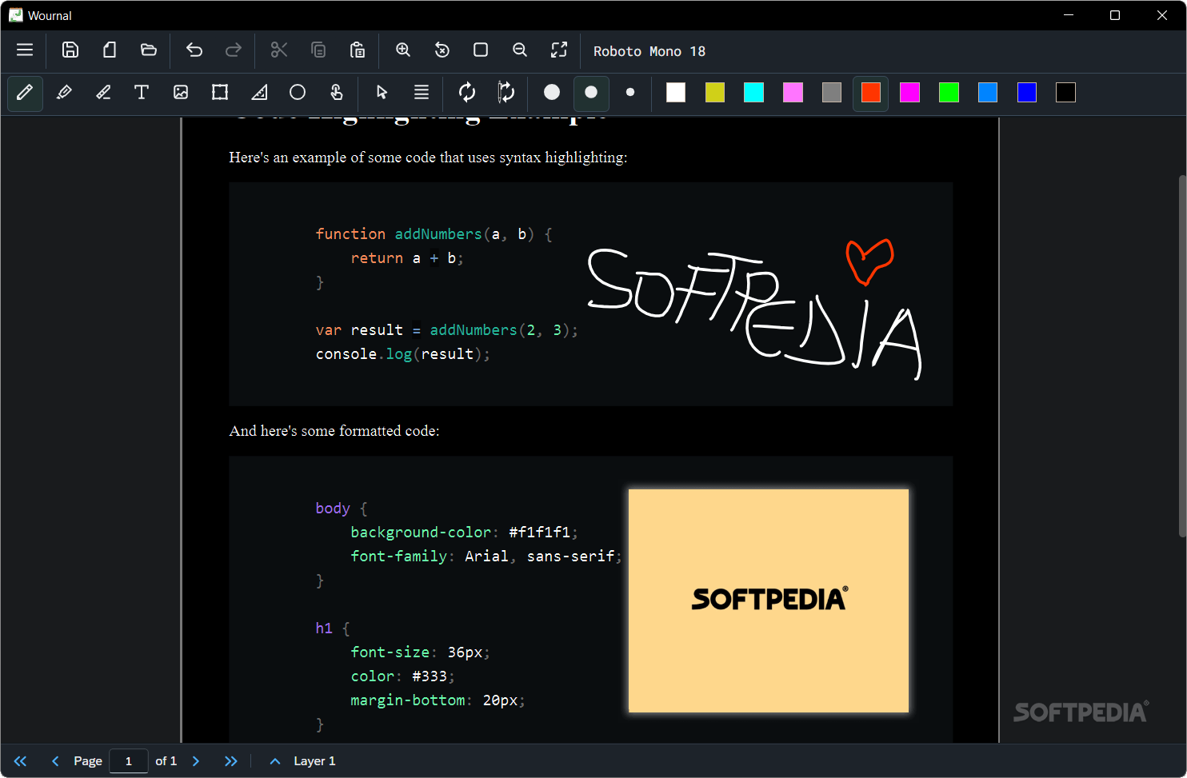Reset the zoom level
Screen dimensions: 1187x778
pyautogui.click(x=442, y=50)
